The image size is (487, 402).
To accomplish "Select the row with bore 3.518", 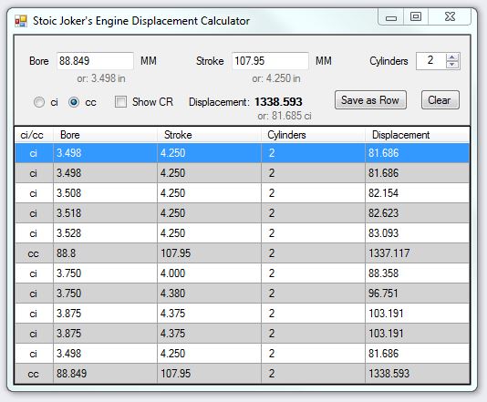I will pos(242,213).
